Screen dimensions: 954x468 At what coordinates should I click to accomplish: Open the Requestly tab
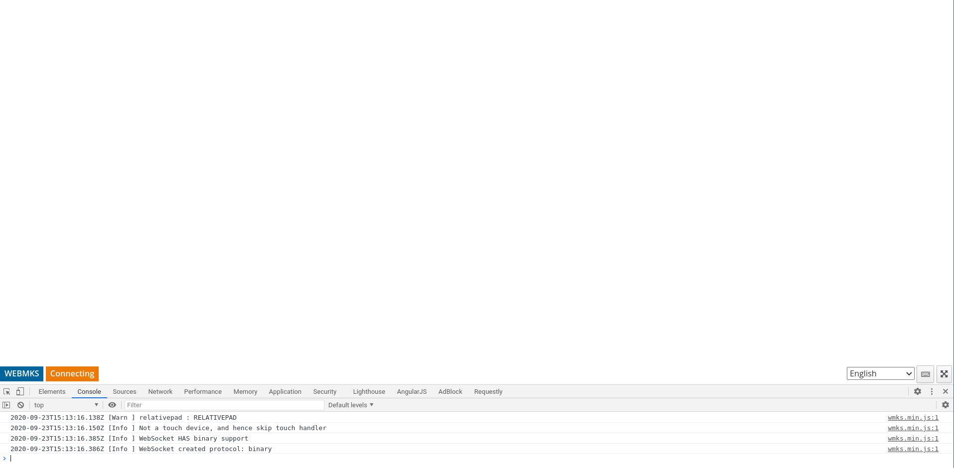coord(488,392)
